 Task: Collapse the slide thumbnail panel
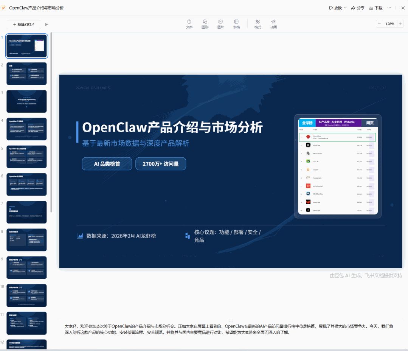click(x=47, y=25)
